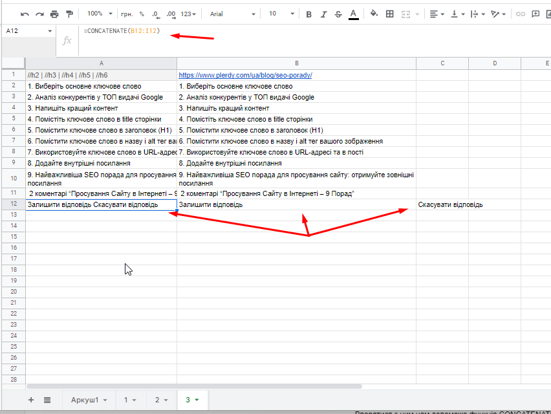This screenshot has width=551, height=414.
Task: Switch to sheet tab 2
Action: [160, 400]
